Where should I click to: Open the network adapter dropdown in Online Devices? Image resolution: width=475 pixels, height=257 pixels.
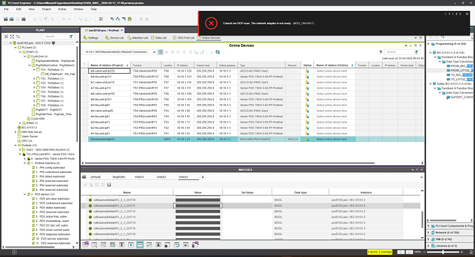(x=154, y=52)
